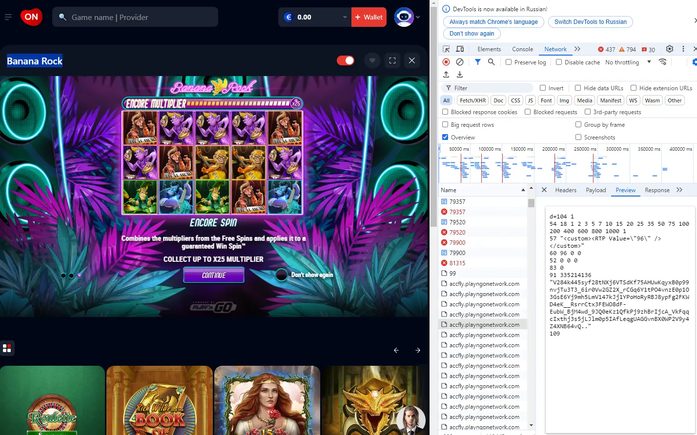Check Hide extension URLs

pyautogui.click(x=634, y=88)
